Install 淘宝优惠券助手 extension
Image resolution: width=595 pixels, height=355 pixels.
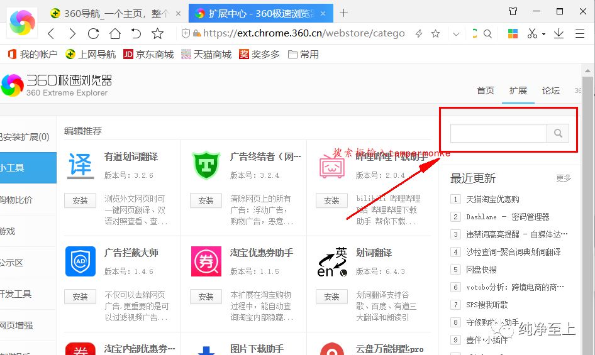click(206, 297)
